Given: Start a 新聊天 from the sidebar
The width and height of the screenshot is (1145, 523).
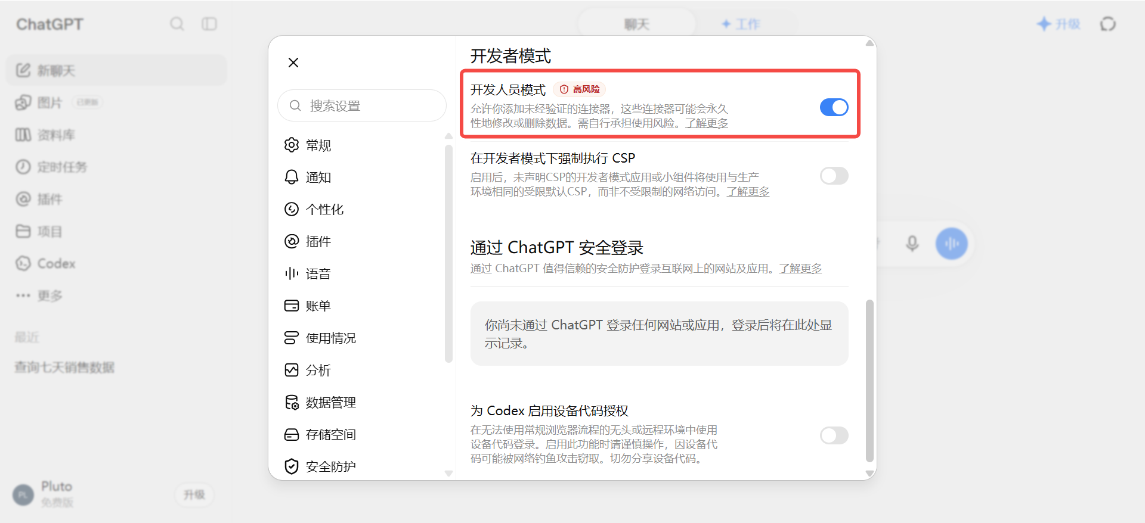Looking at the screenshot, I should 116,70.
